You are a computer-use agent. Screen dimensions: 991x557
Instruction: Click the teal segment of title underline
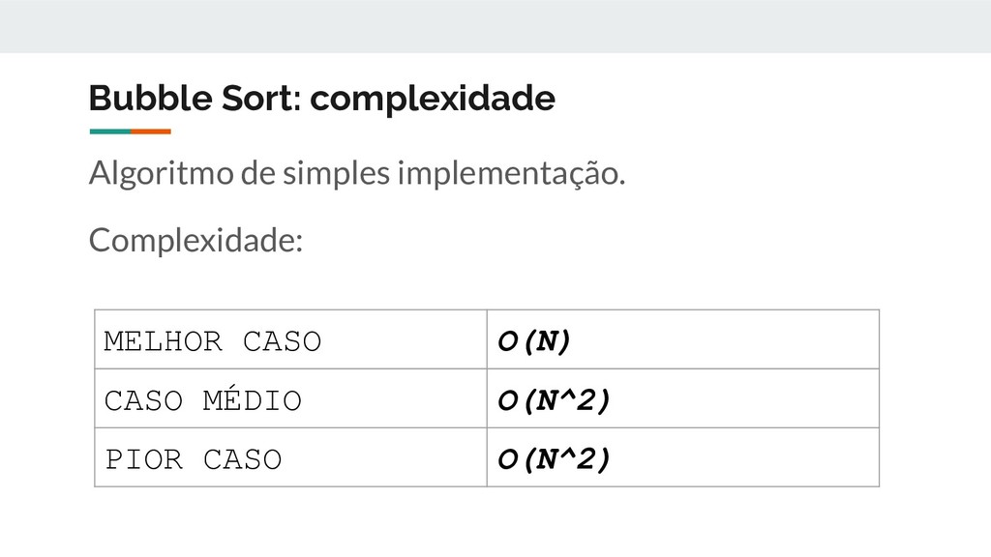[110, 132]
